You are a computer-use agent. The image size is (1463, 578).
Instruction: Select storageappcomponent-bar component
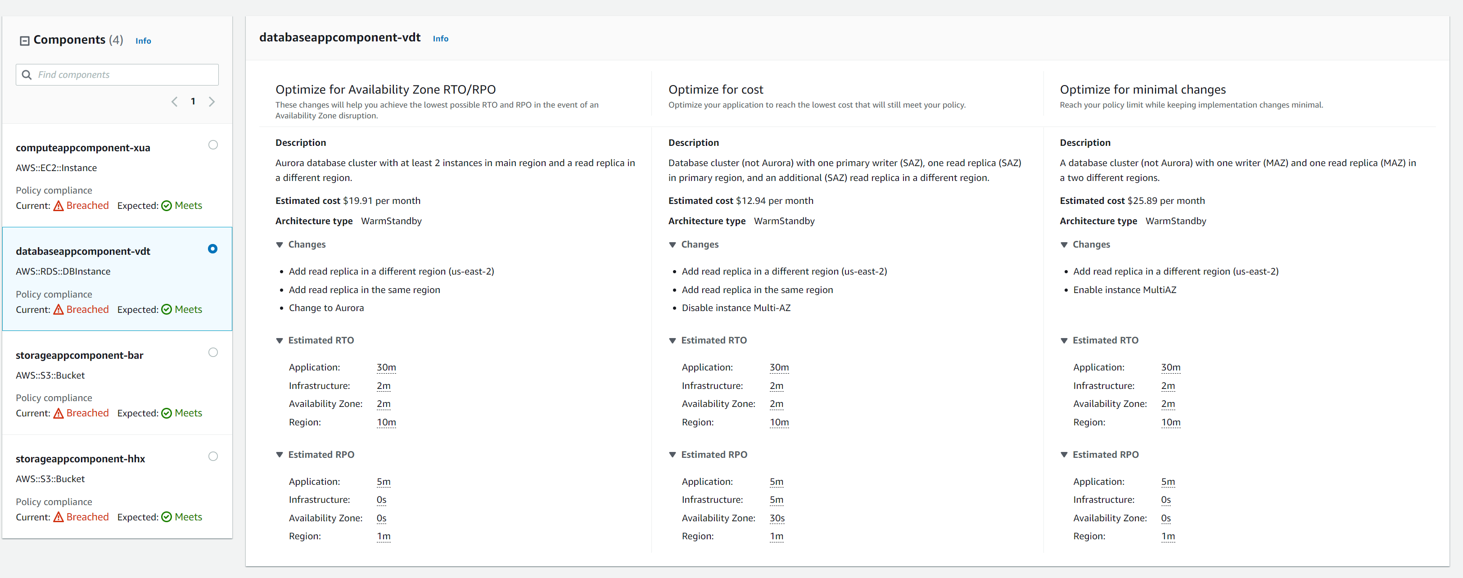(213, 352)
